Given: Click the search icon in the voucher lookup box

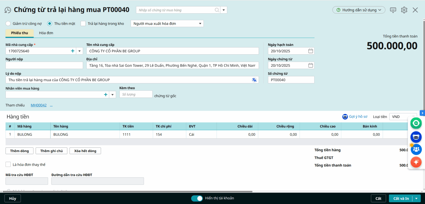Looking at the screenshot, I should (x=217, y=10).
